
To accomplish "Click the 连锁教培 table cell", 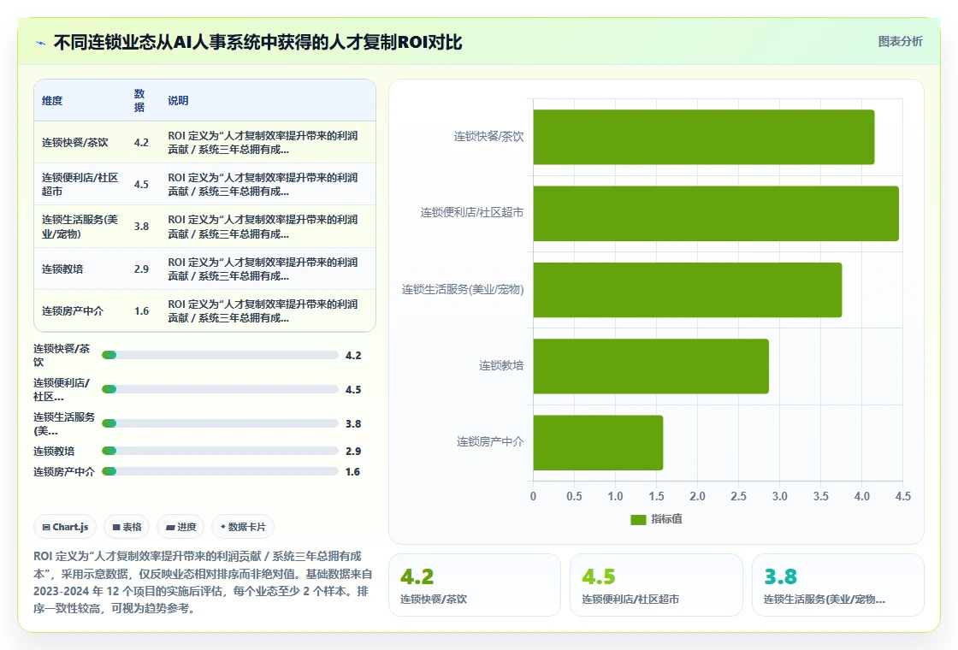I will point(62,269).
